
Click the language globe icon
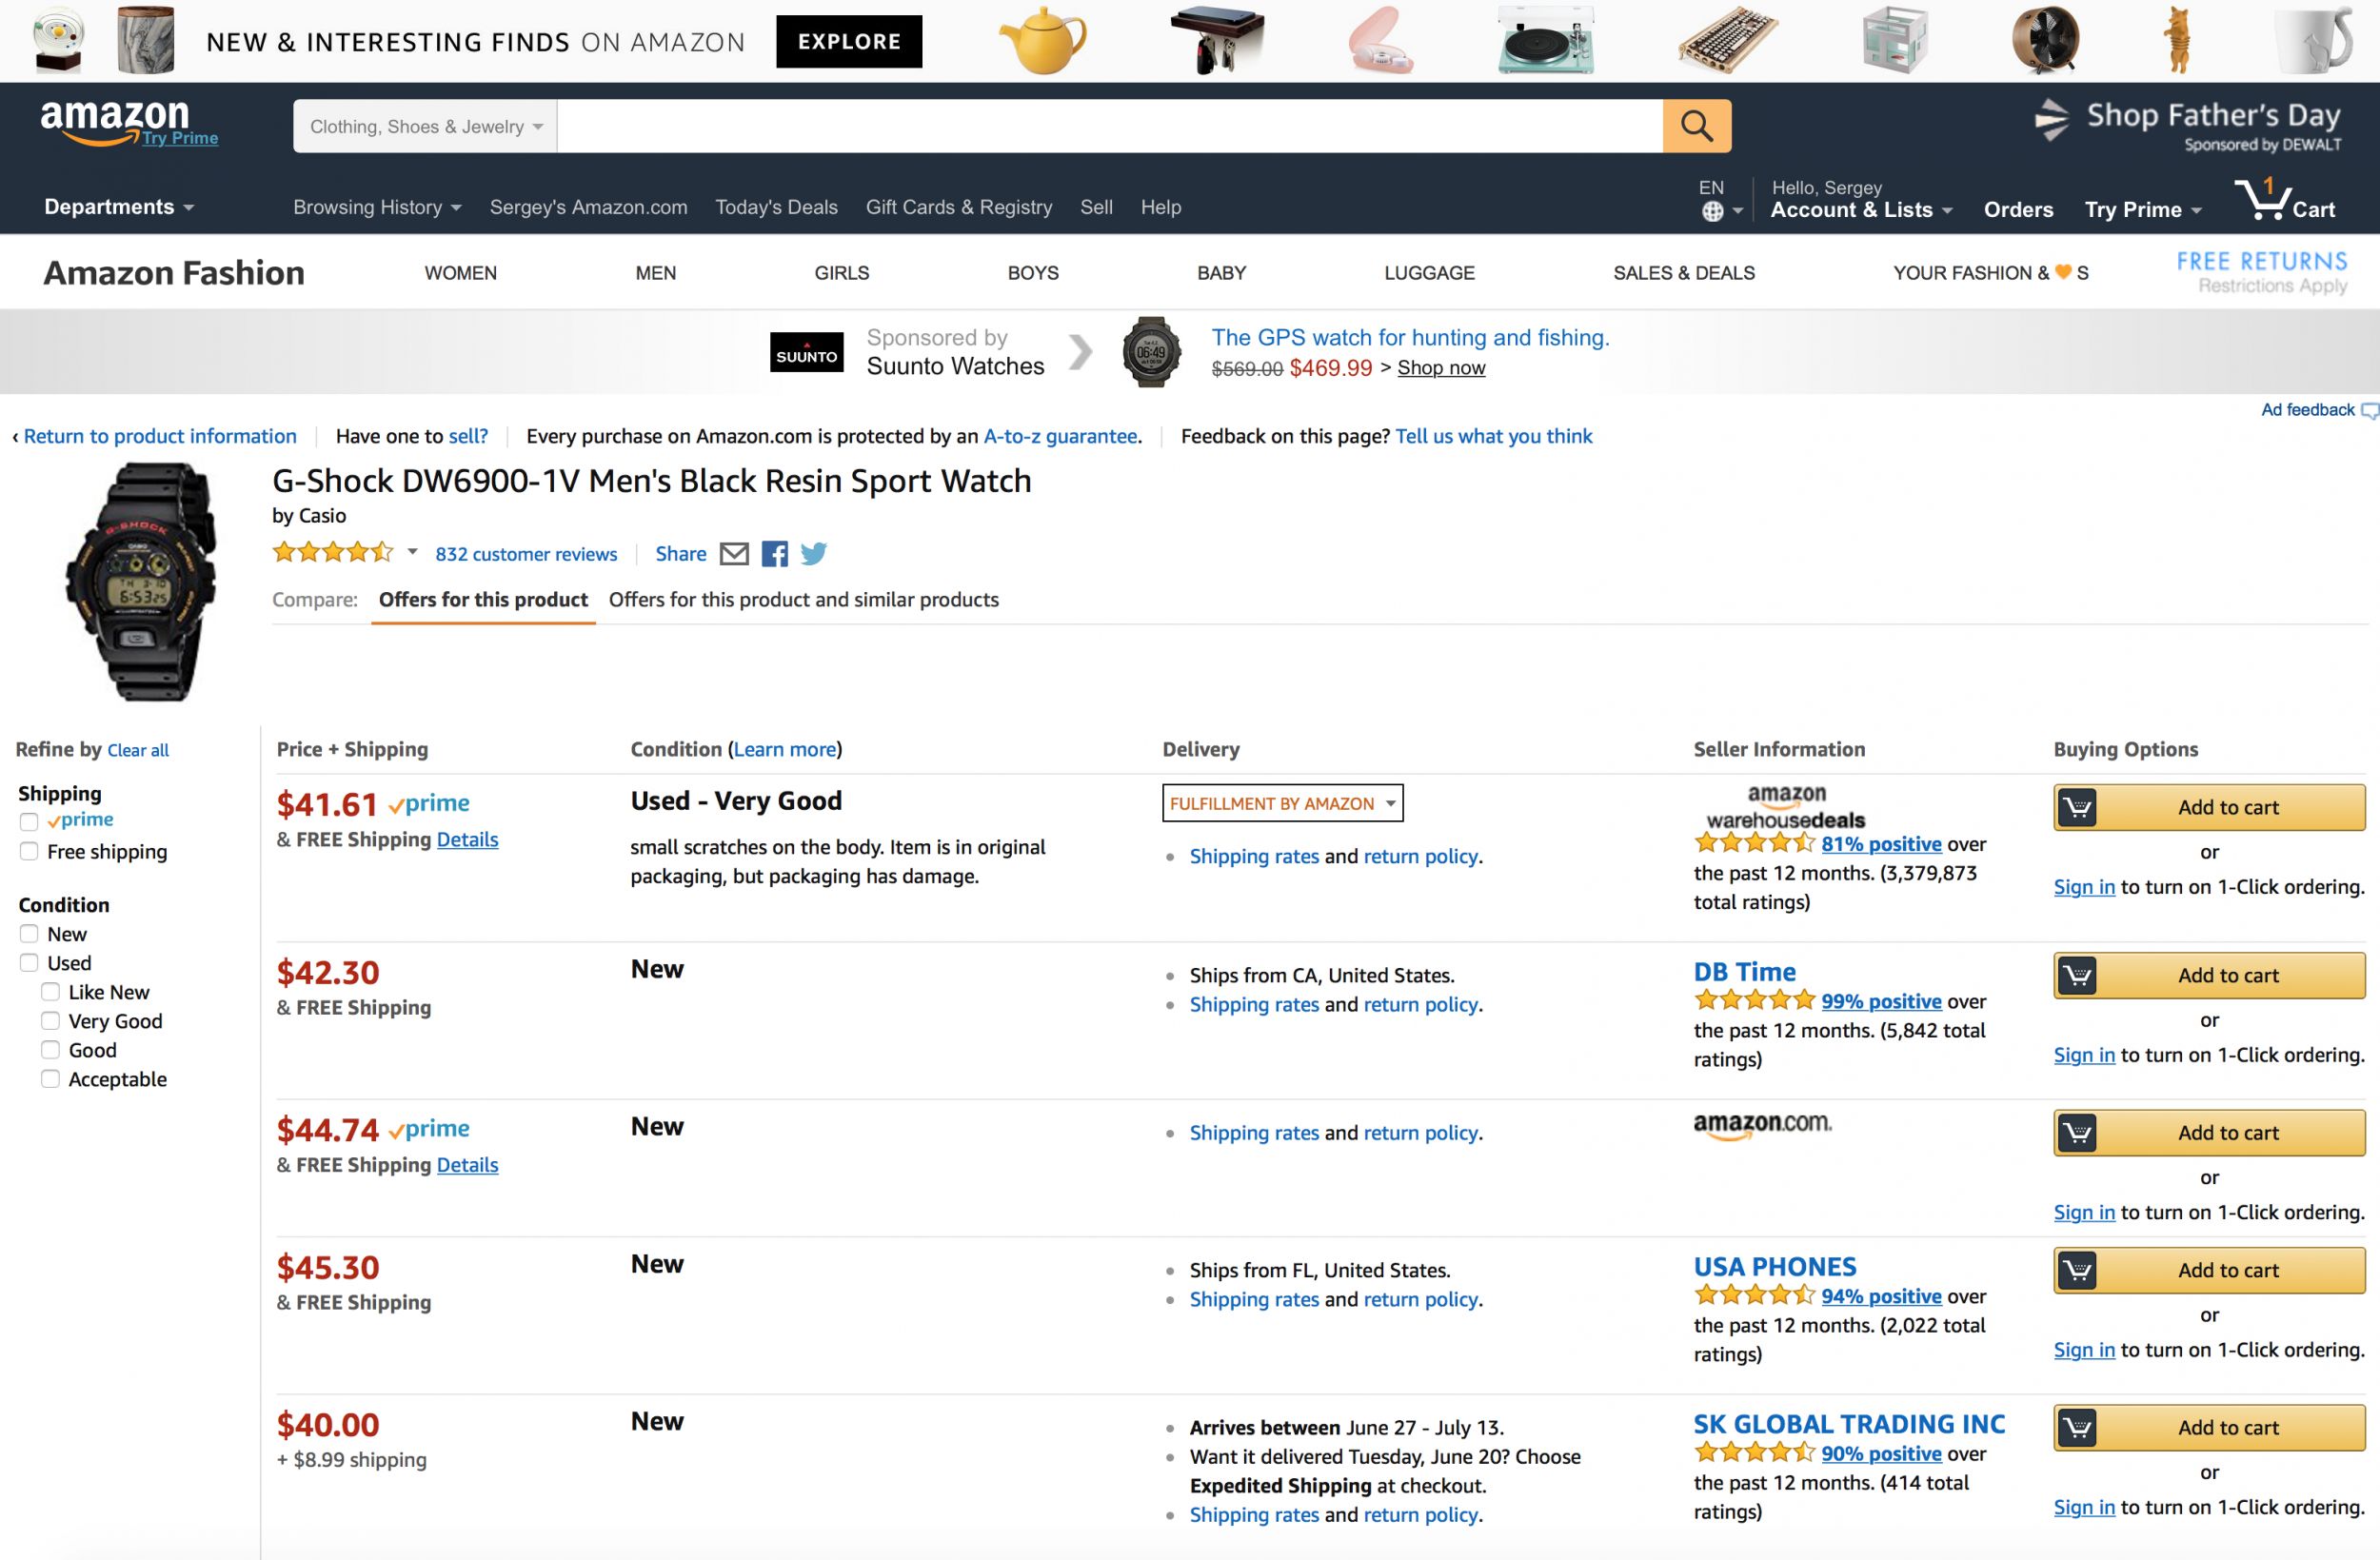click(1712, 211)
